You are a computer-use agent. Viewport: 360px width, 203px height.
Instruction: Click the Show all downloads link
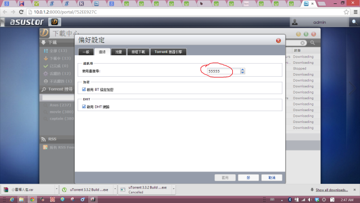tap(331, 190)
